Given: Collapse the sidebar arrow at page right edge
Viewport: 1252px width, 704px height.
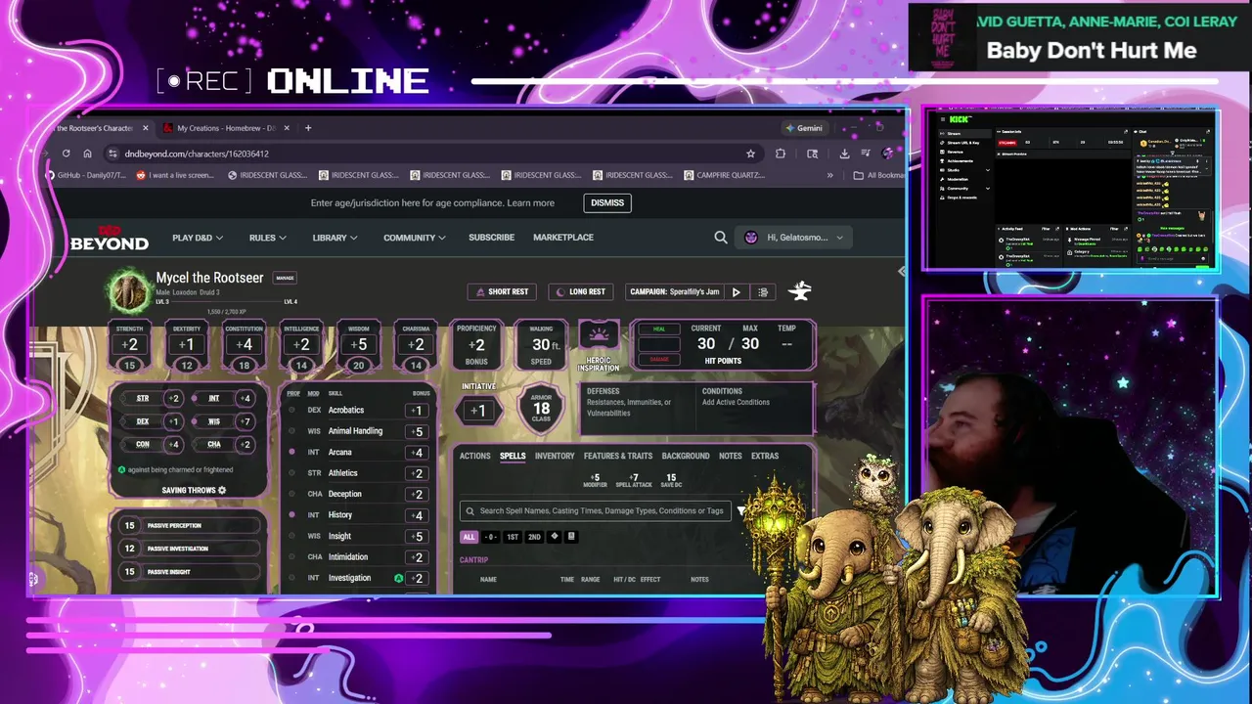Looking at the screenshot, I should 901,271.
